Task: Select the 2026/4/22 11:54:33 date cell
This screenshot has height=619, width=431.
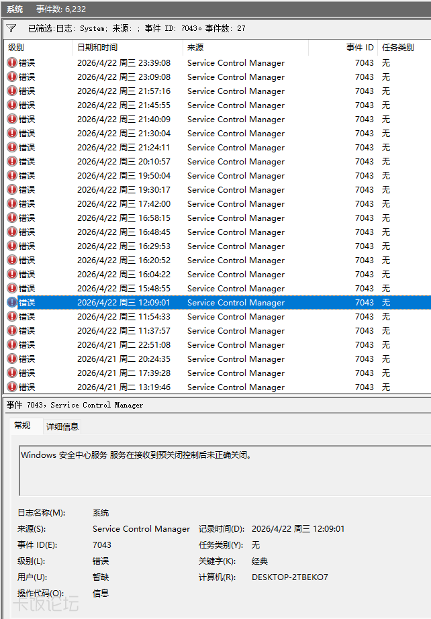Action: coord(124,317)
